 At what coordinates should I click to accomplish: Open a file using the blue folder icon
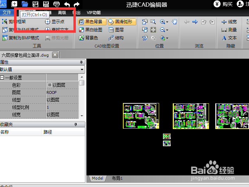(x=25, y=4)
